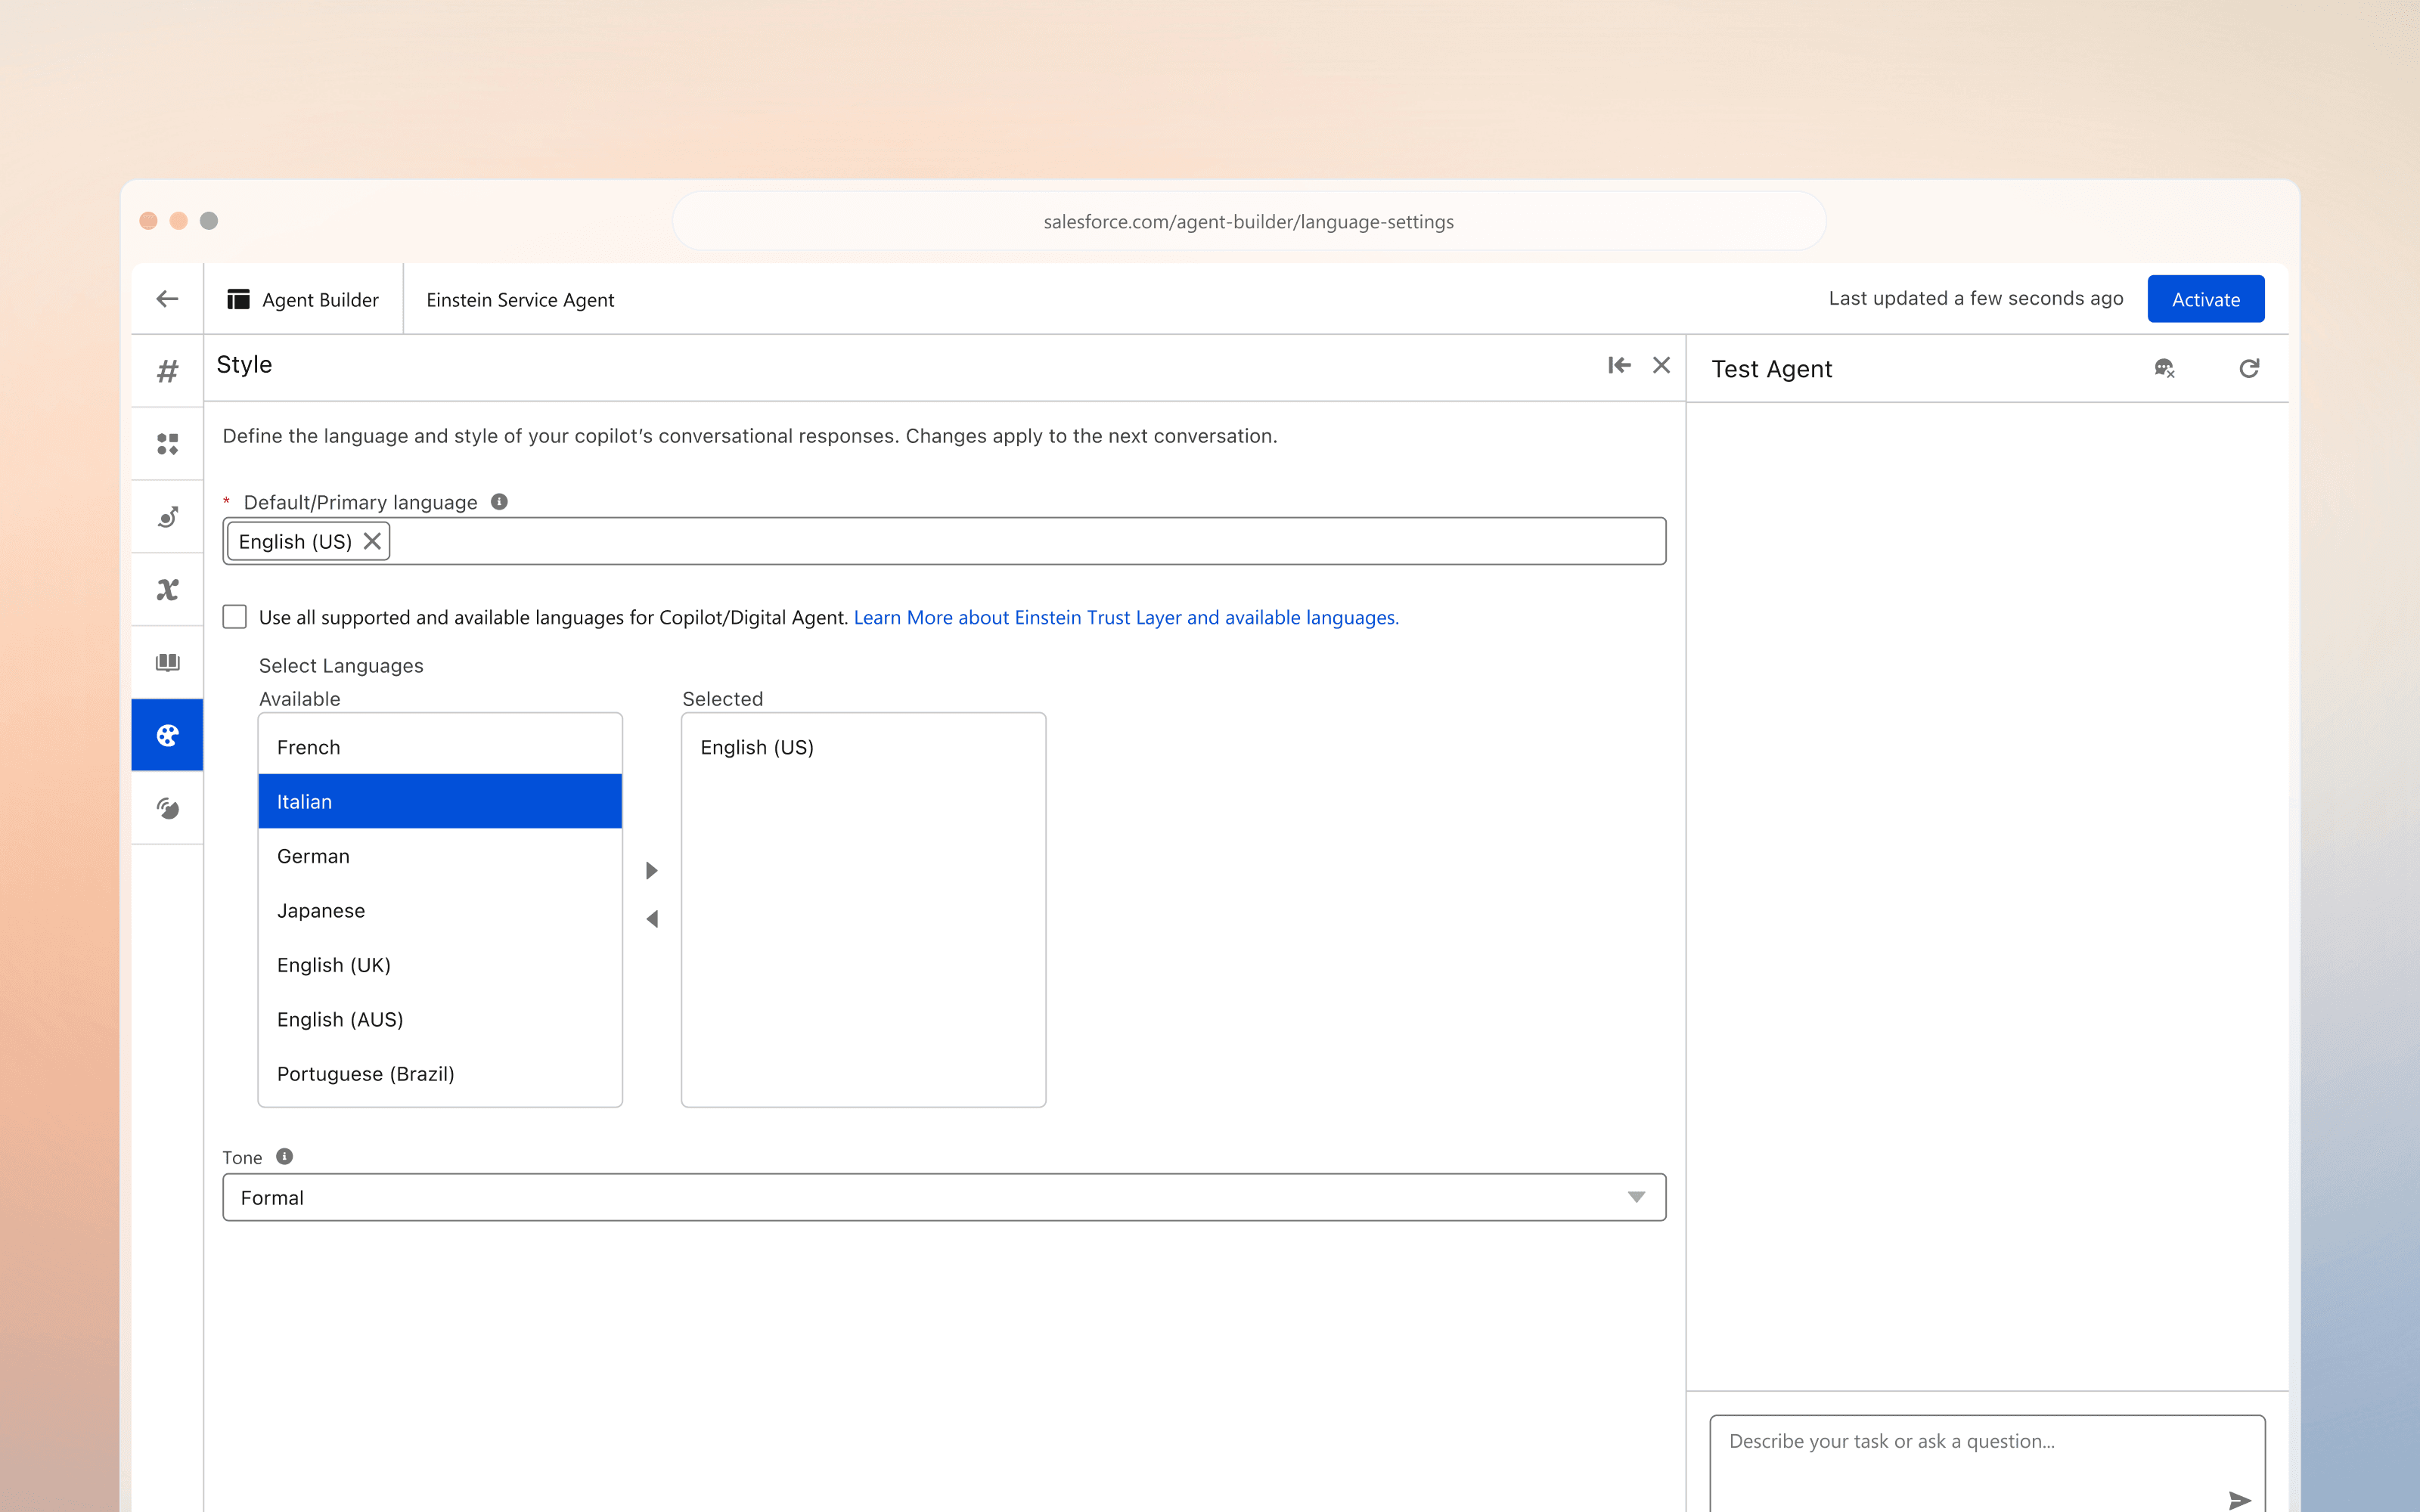Screen dimensions: 2420x1512
Task: Move language back to Available list
Action: [x=652, y=918]
